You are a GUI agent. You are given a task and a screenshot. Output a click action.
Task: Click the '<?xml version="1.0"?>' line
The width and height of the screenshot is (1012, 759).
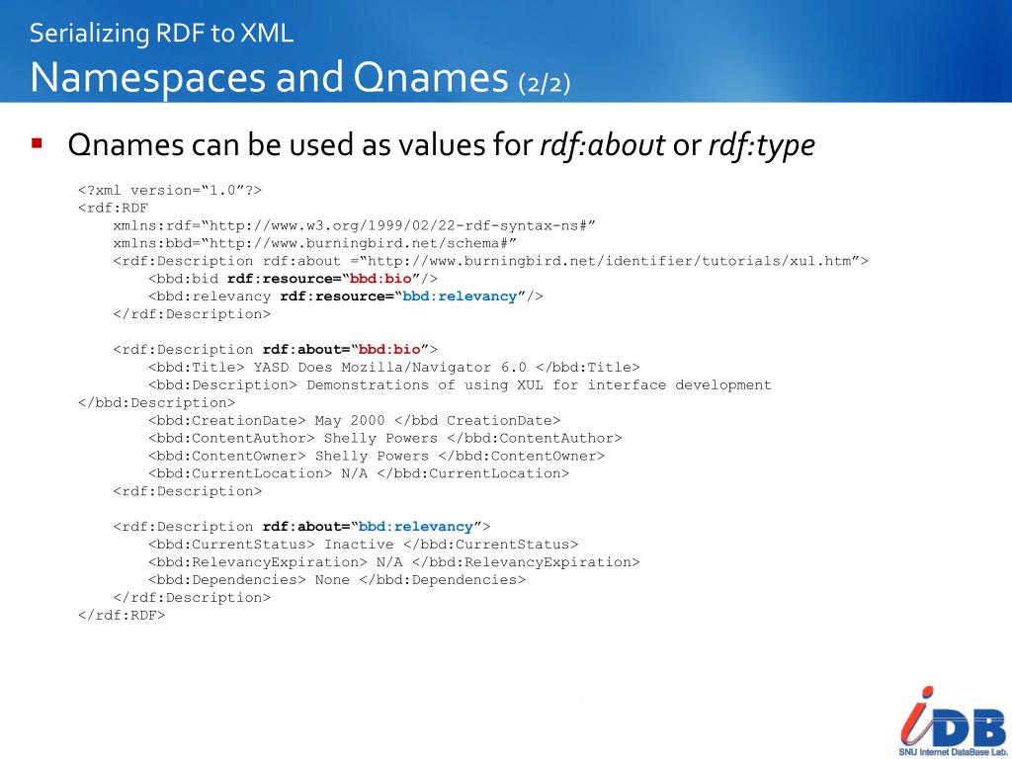click(170, 190)
